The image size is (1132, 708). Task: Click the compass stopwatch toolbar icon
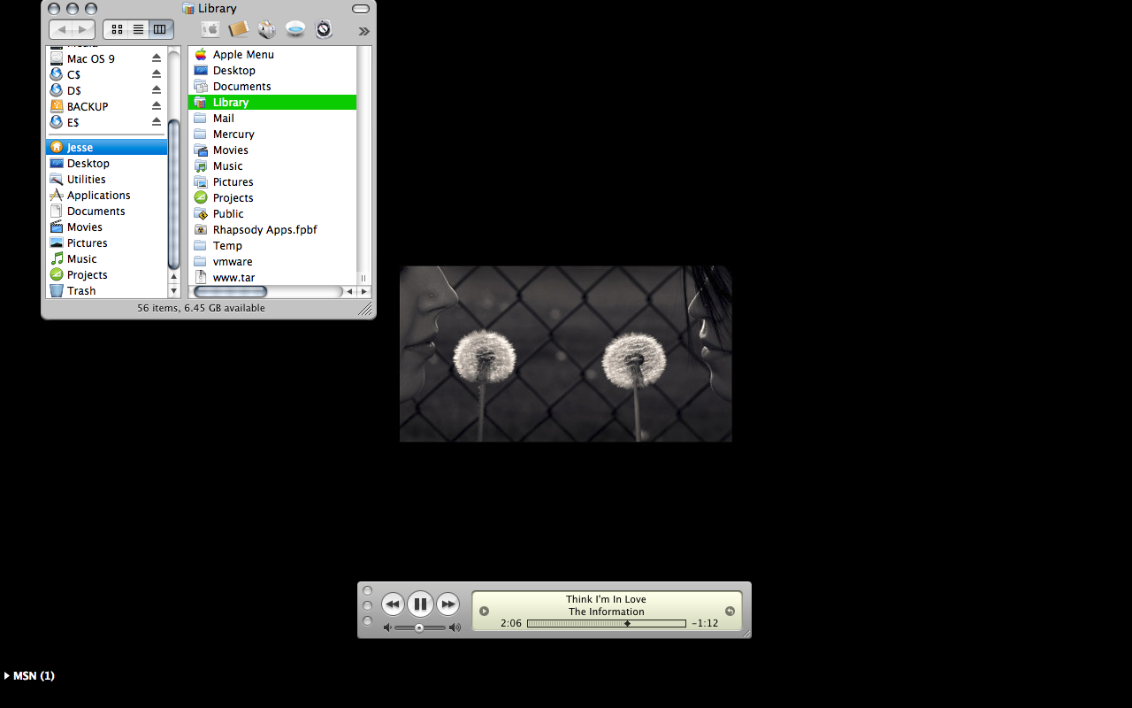[324, 29]
